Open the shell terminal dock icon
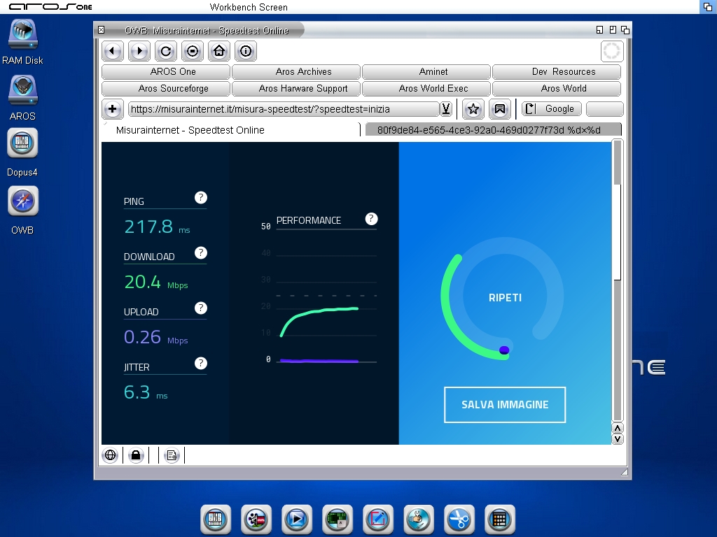717x537 pixels. (337, 520)
